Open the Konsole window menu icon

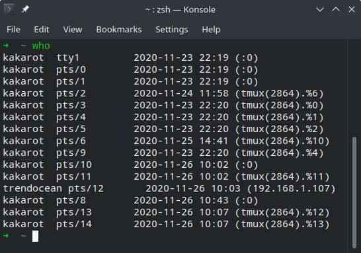coord(9,9)
